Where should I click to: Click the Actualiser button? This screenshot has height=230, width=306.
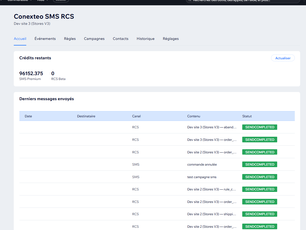click(x=283, y=58)
